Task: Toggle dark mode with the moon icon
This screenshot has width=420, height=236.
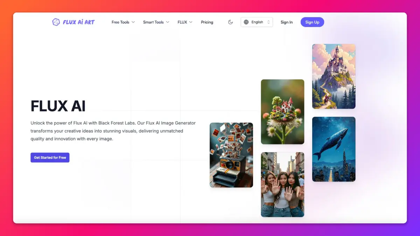Action: (x=230, y=22)
